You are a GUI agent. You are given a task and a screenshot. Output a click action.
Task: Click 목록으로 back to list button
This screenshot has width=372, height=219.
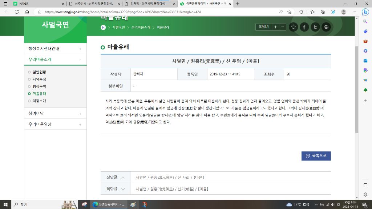click(316, 156)
